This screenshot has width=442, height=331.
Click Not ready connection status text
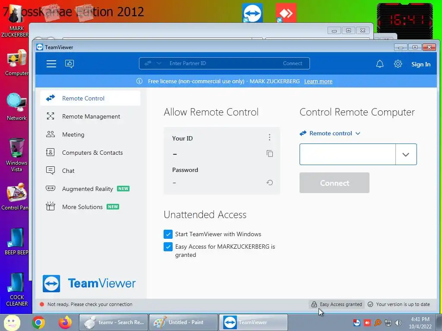coord(90,304)
